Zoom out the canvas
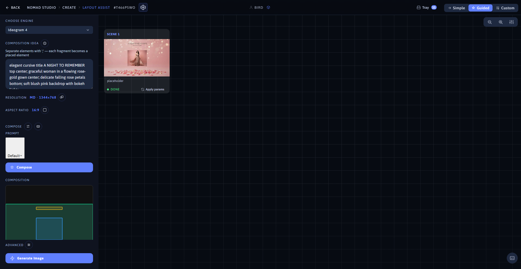The image size is (521, 269). pyautogui.click(x=490, y=22)
